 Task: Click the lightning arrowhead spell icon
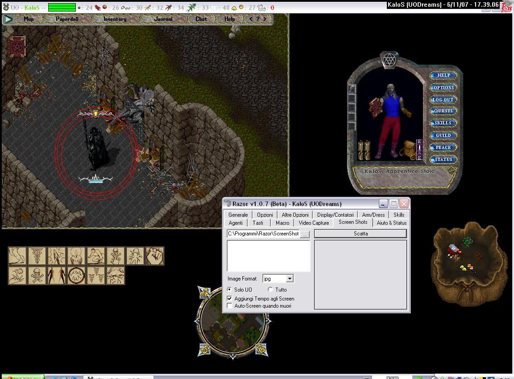point(56,255)
